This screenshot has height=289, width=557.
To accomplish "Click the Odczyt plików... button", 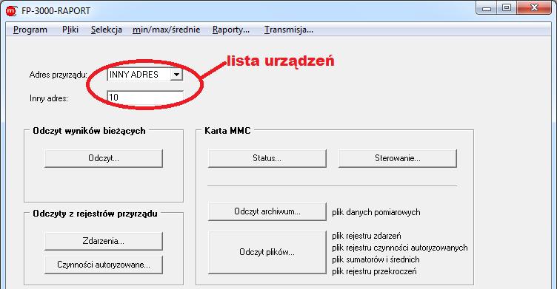I will click(267, 253).
